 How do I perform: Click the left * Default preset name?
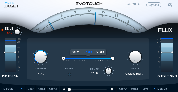(x=7, y=89)
